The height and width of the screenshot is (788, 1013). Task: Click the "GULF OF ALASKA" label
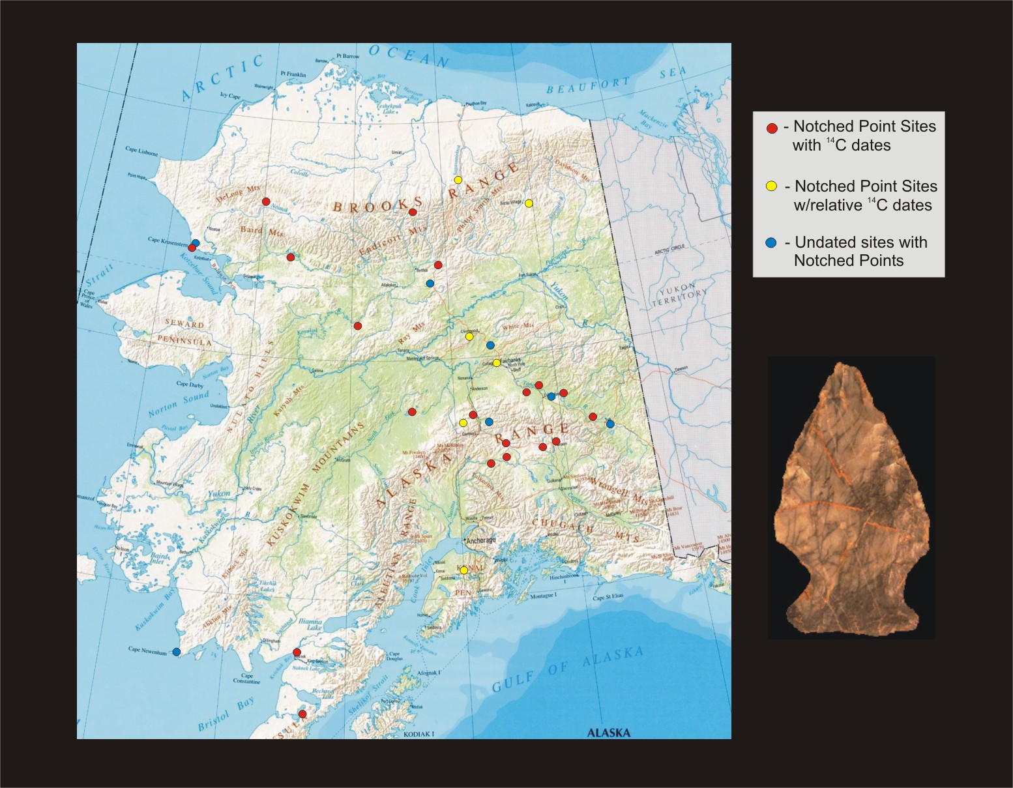click(568, 669)
